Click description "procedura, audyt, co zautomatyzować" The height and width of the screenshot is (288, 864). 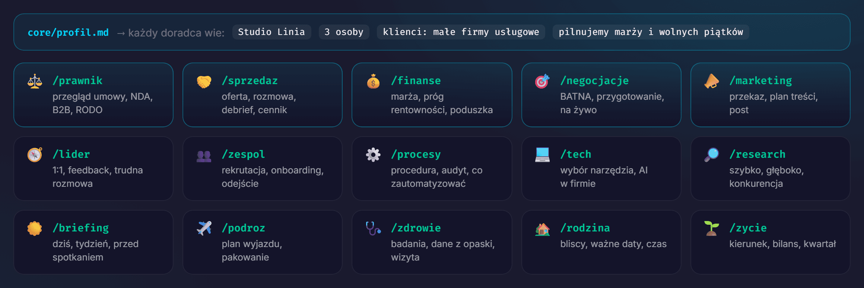pyautogui.click(x=437, y=177)
